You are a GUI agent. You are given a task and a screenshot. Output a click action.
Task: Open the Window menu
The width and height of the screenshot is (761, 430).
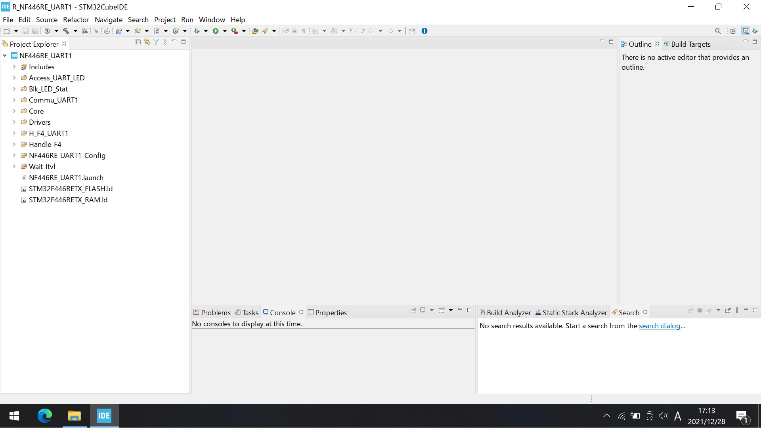pos(212,19)
